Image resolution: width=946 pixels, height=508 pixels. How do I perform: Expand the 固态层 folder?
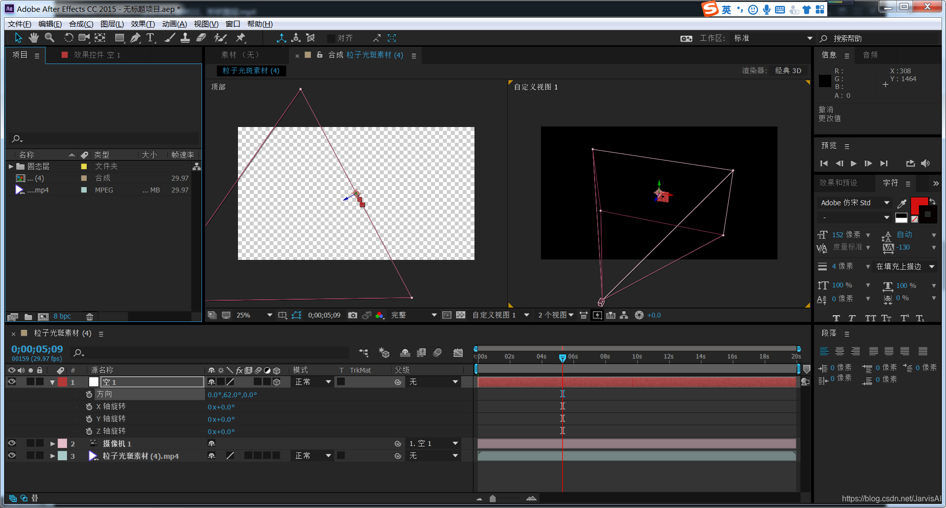coord(11,166)
